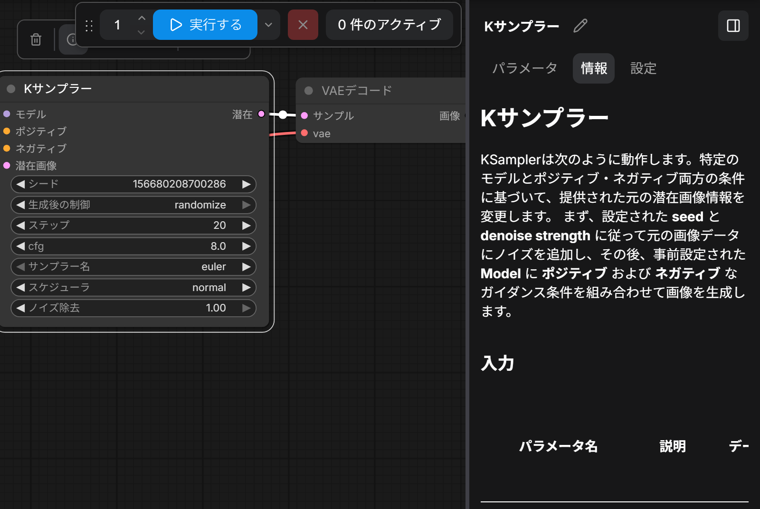Decrease シード value with left arrow
Image resolution: width=760 pixels, height=509 pixels.
click(20, 184)
